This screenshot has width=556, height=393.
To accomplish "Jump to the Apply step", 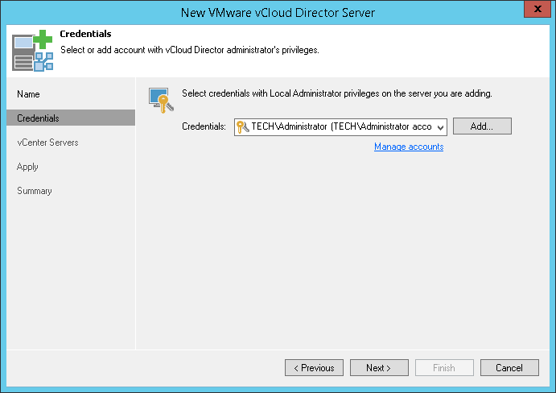I will [28, 167].
